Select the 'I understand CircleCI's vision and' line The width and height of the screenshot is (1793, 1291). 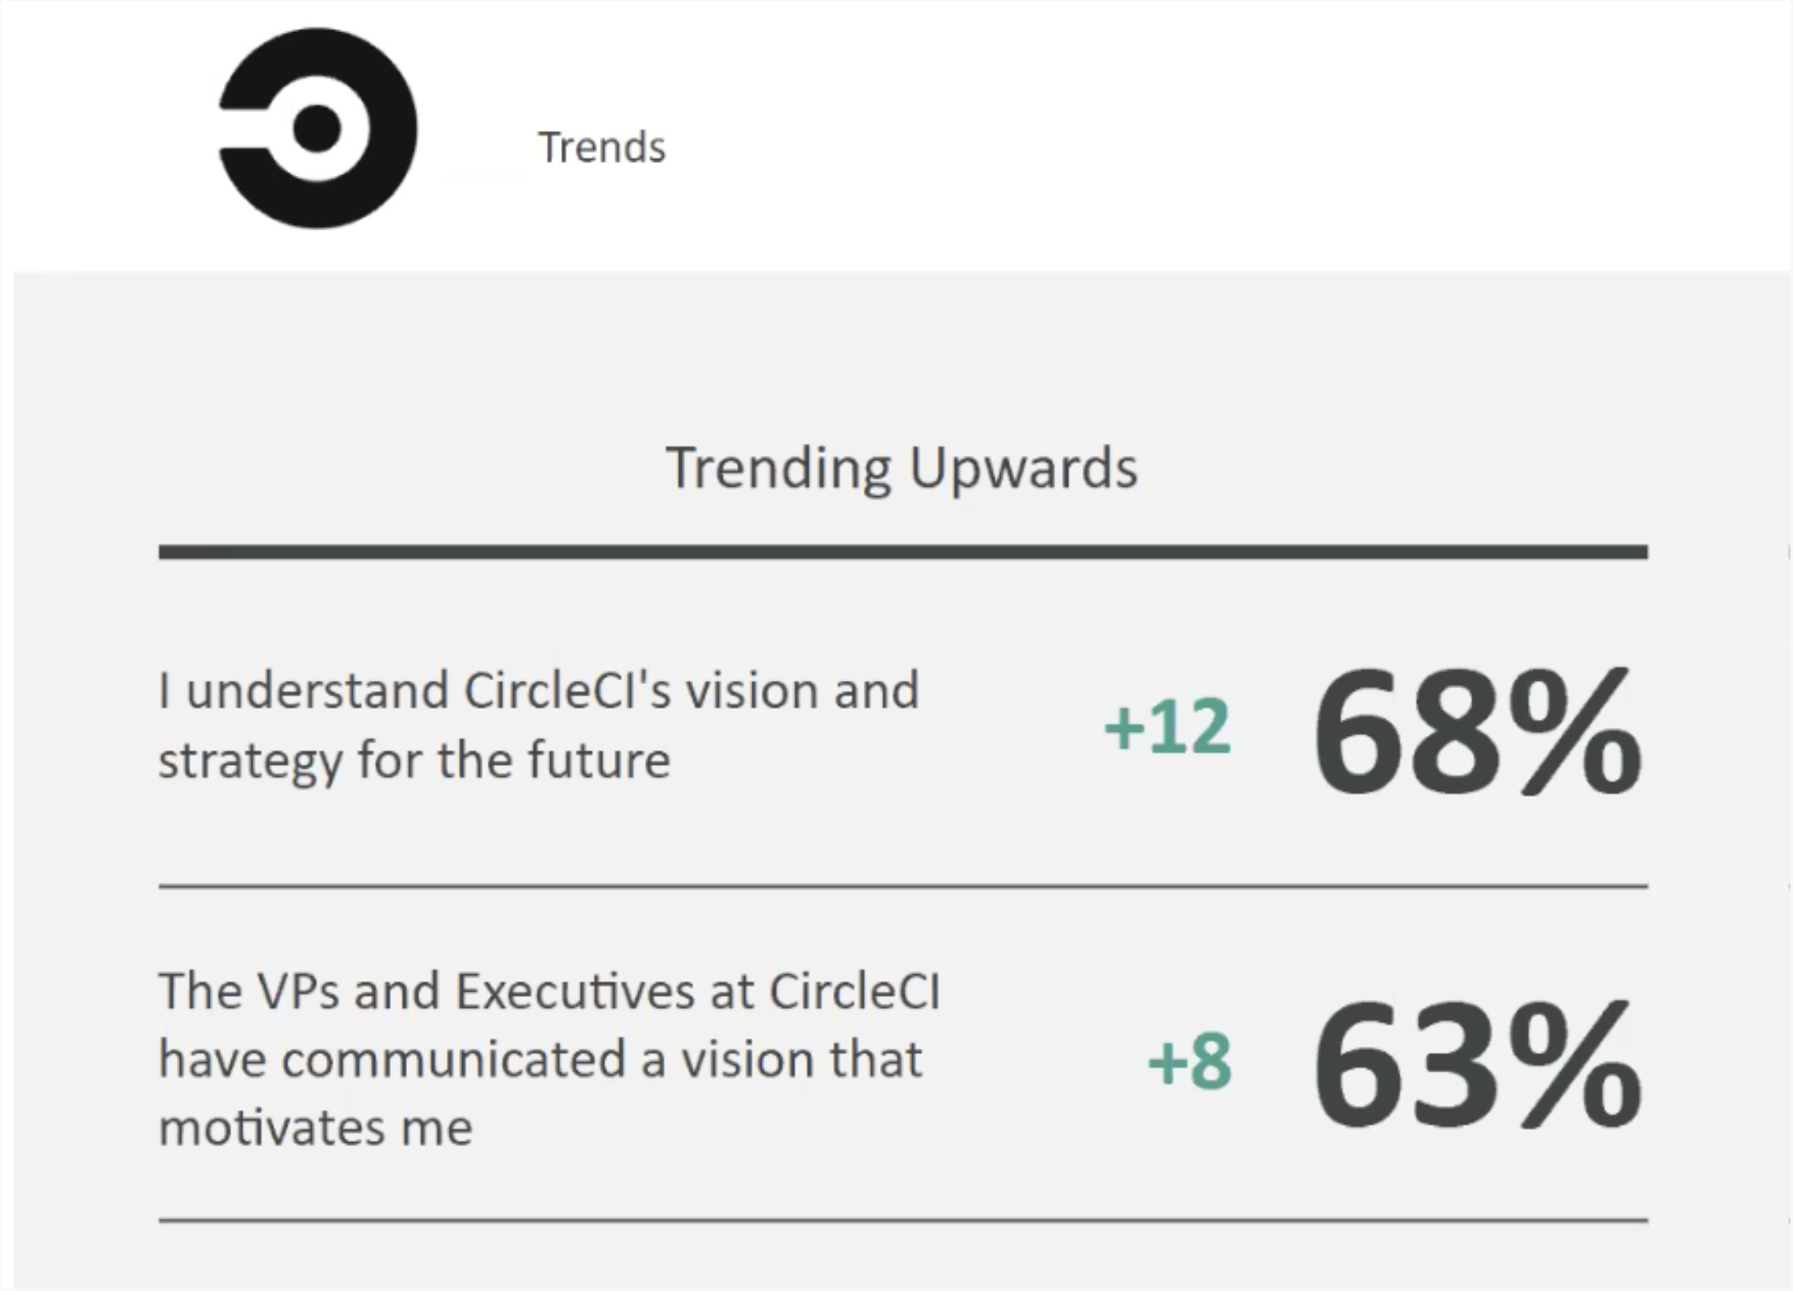[x=539, y=690]
